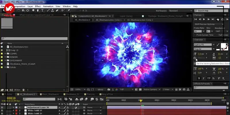This screenshot has width=230, height=115.
Task: Open the Window menu
Action: click(67, 6)
